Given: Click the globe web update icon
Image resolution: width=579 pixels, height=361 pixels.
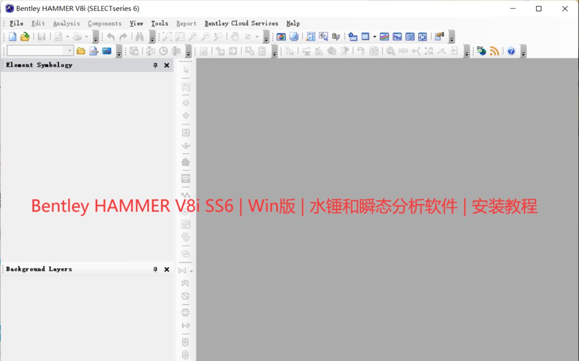Looking at the screenshot, I should pos(482,51).
